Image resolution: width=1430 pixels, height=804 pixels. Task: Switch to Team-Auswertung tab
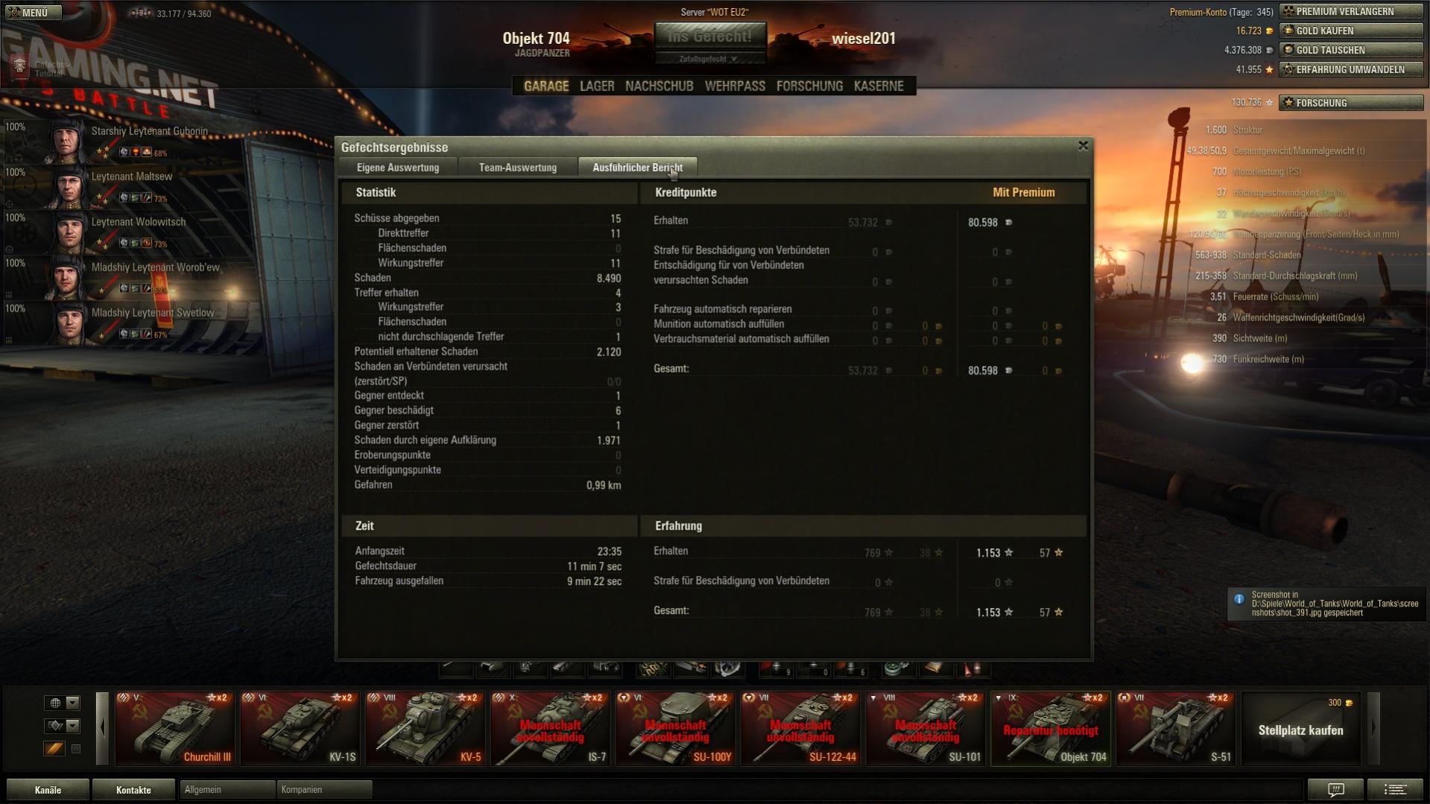point(518,168)
